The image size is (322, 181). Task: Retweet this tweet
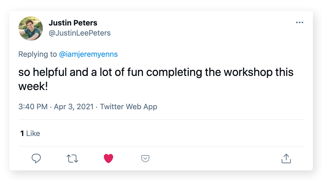coord(72,158)
